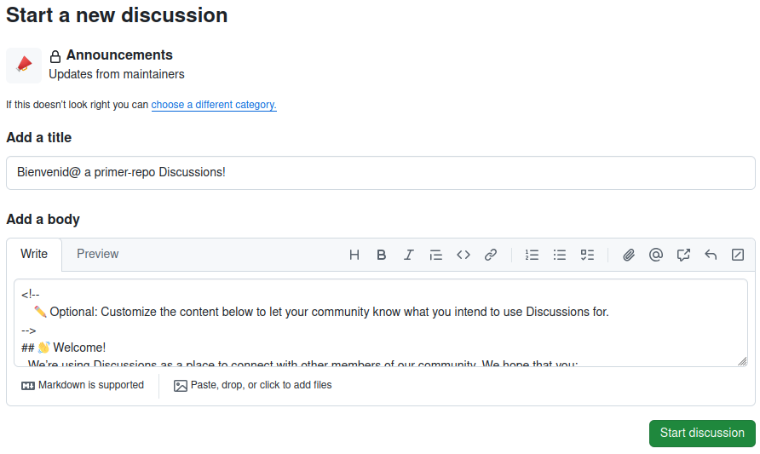Focus the discussion title input field
Screen dimensions: 760x454
(x=381, y=173)
